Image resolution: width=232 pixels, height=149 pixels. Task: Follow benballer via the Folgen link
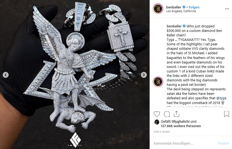tap(194, 7)
